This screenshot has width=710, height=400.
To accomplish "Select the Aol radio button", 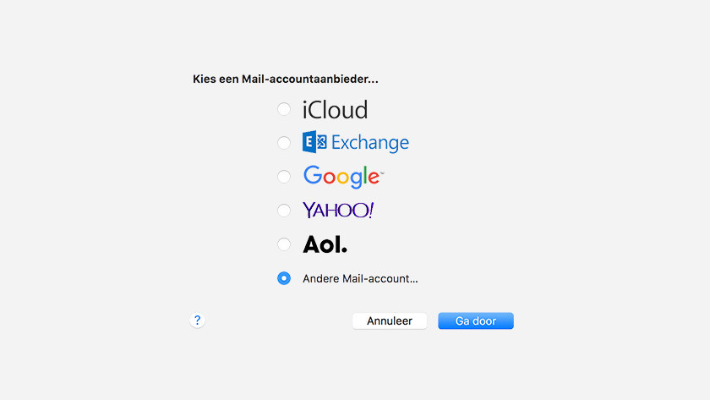I will pyautogui.click(x=284, y=244).
